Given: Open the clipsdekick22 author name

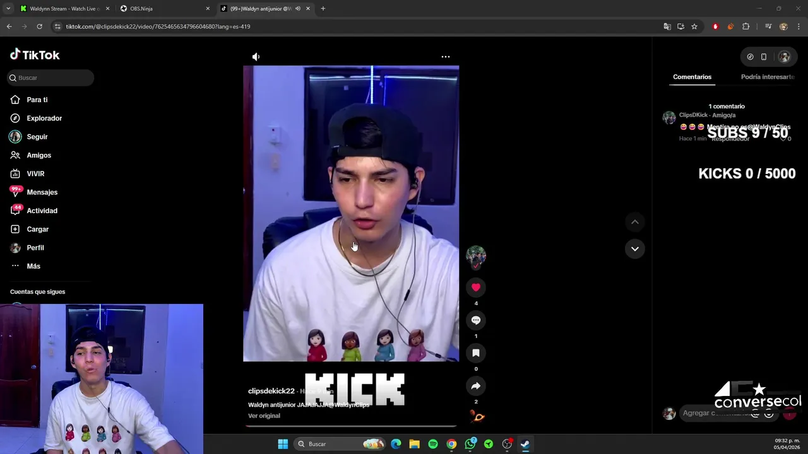Looking at the screenshot, I should coord(271,391).
